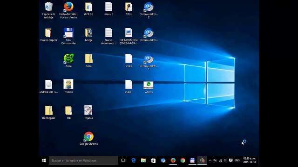Select the file named shake--

[129, 87]
